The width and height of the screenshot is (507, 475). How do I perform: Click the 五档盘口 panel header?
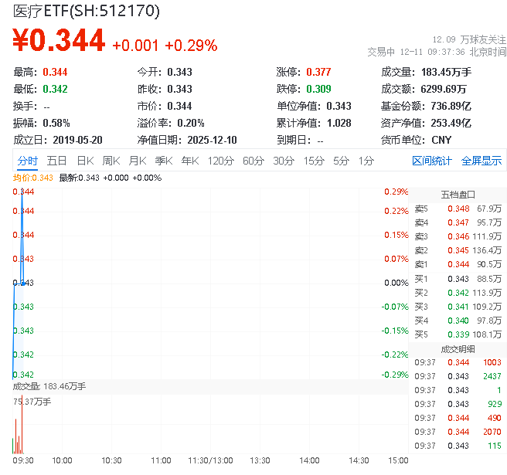pos(458,195)
